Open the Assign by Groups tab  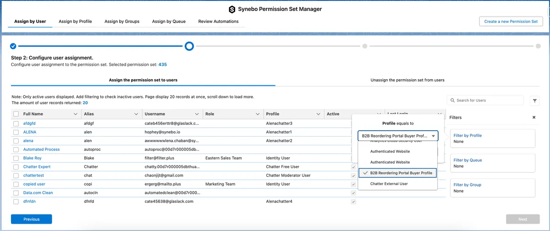(122, 22)
